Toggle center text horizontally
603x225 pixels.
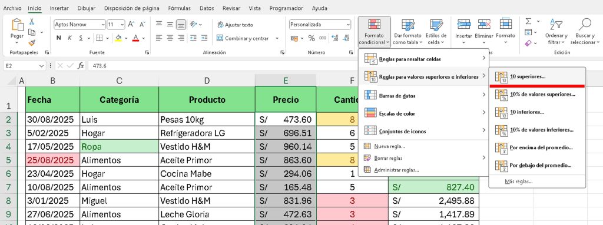tap(170, 38)
